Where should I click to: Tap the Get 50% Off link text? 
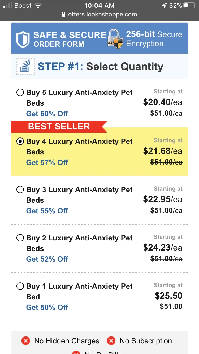click(x=47, y=307)
